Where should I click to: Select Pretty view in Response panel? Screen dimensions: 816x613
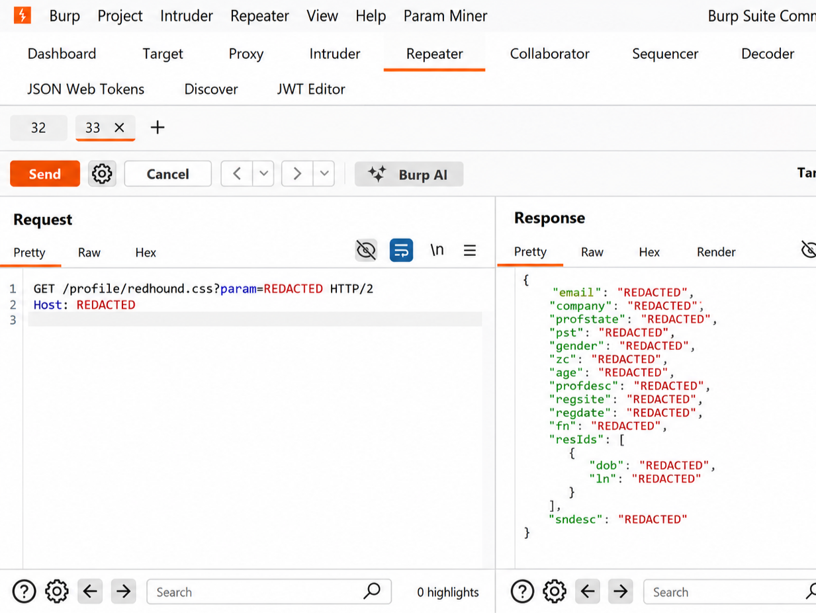point(531,251)
